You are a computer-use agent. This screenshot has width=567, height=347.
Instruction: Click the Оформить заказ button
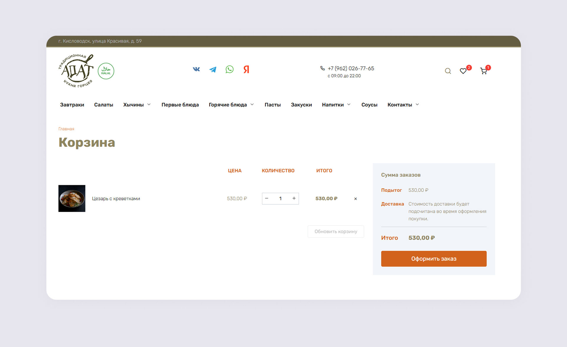pos(434,259)
